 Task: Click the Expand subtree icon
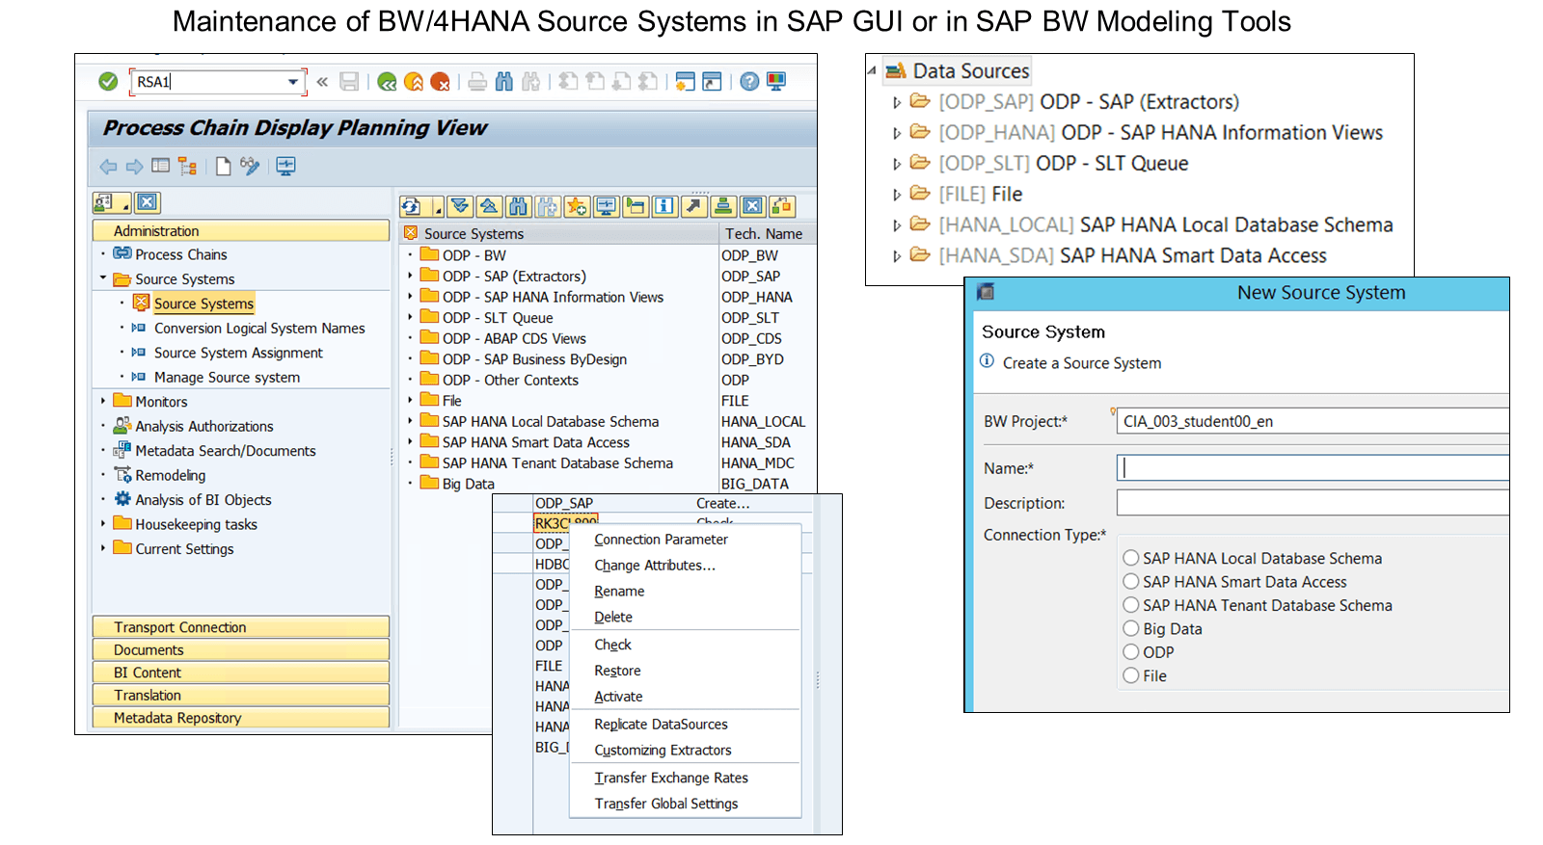click(461, 206)
